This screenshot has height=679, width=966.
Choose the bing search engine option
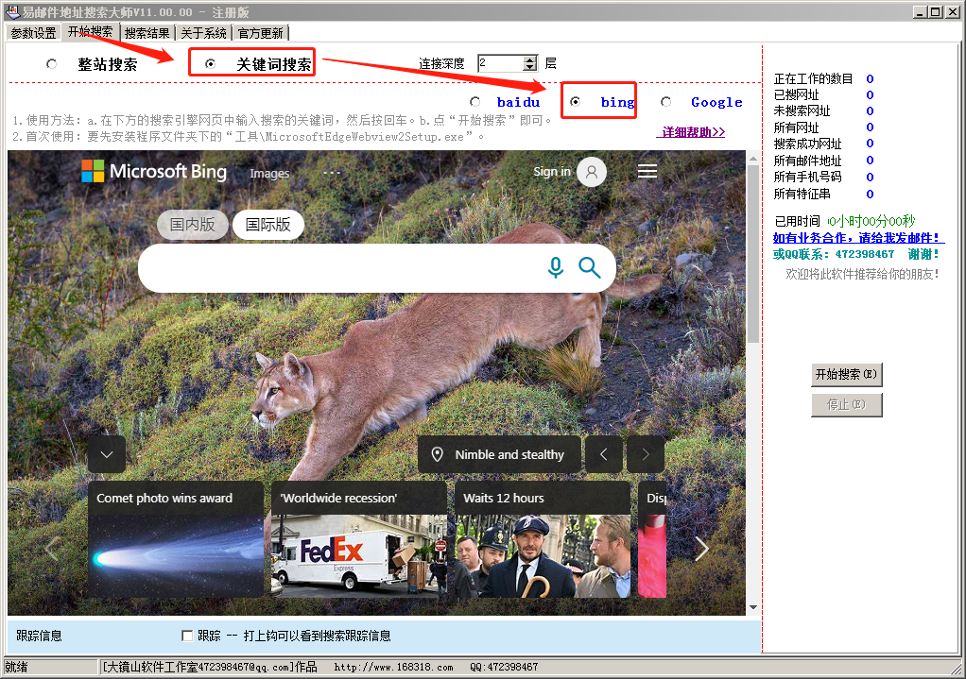pyautogui.click(x=575, y=102)
